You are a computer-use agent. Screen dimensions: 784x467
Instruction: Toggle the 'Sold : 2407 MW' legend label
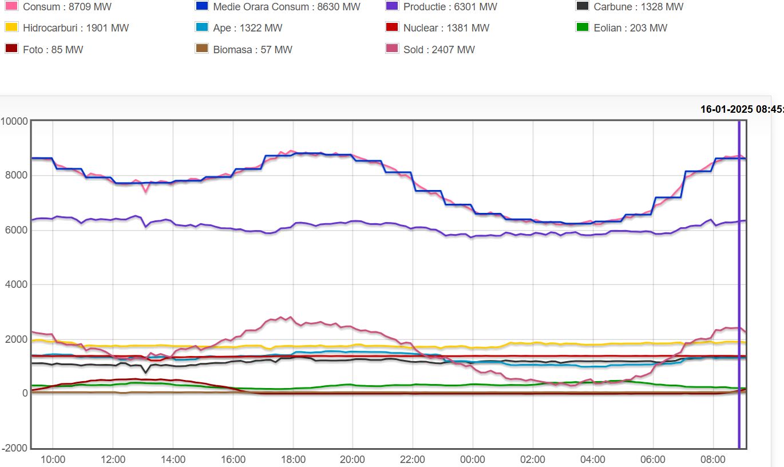439,50
